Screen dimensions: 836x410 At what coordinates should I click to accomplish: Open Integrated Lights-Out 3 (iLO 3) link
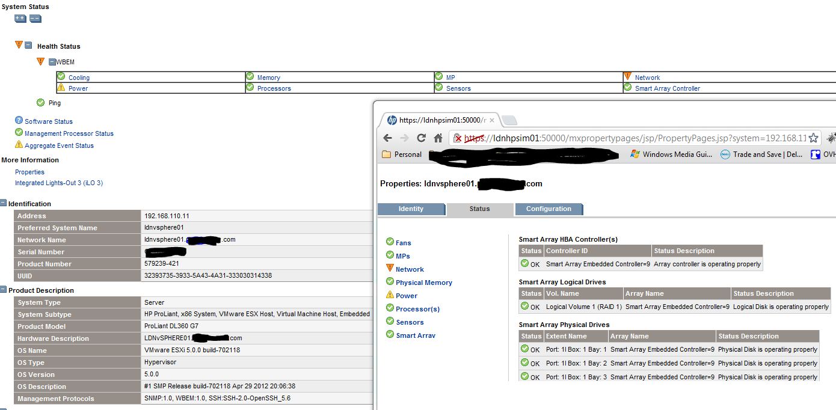tap(59, 183)
